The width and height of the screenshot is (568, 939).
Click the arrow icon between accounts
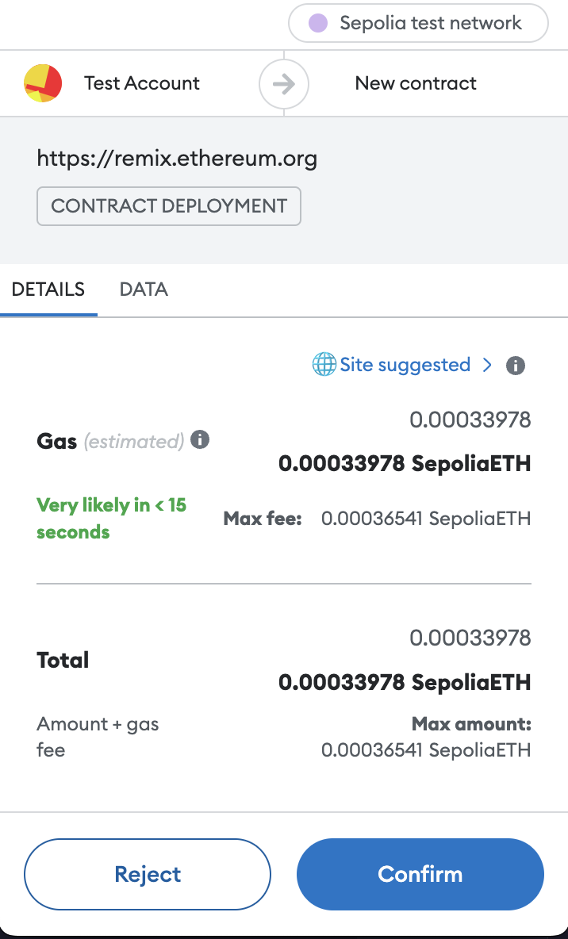[x=283, y=83]
